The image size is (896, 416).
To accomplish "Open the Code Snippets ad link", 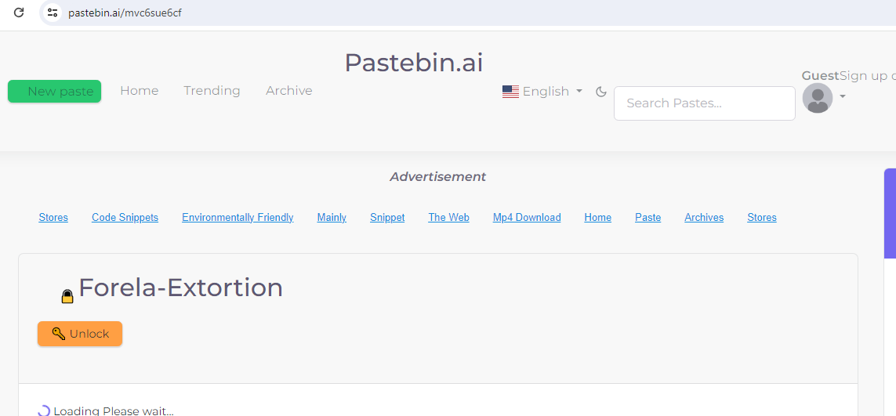I will tap(125, 218).
